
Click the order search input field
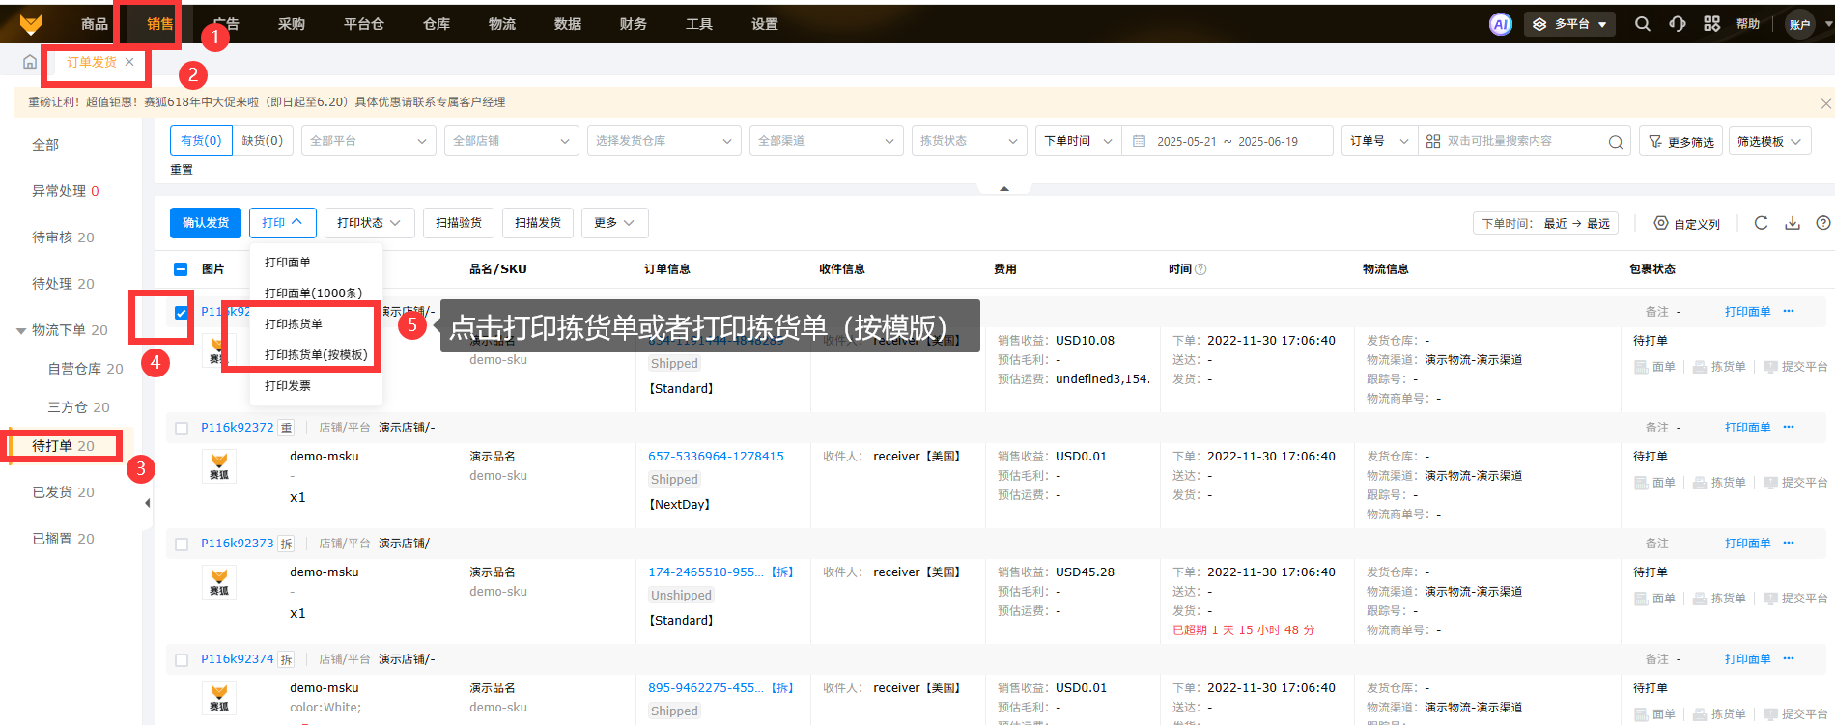tap(1521, 141)
